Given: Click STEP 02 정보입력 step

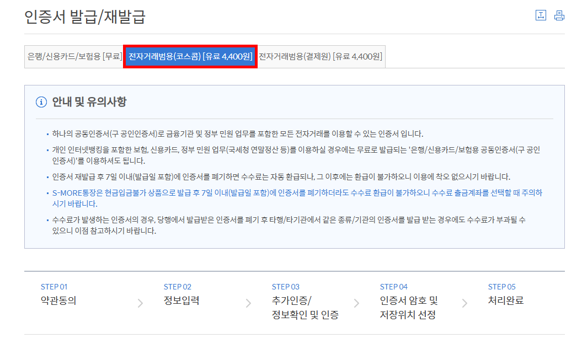Looking at the screenshot, I should tap(181, 294).
